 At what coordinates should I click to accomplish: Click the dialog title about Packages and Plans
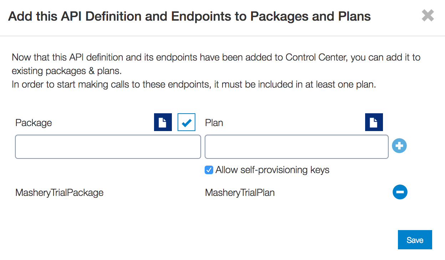point(189,16)
